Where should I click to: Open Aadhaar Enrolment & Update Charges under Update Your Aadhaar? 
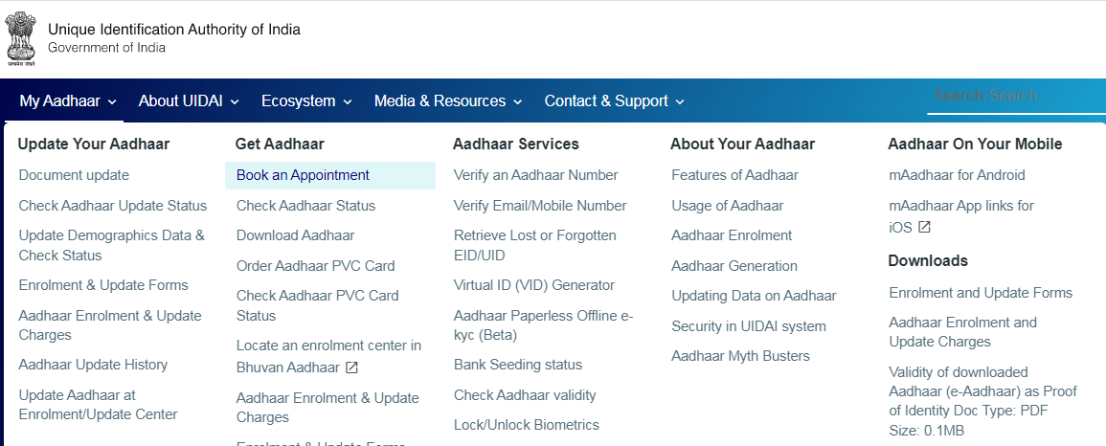110,324
